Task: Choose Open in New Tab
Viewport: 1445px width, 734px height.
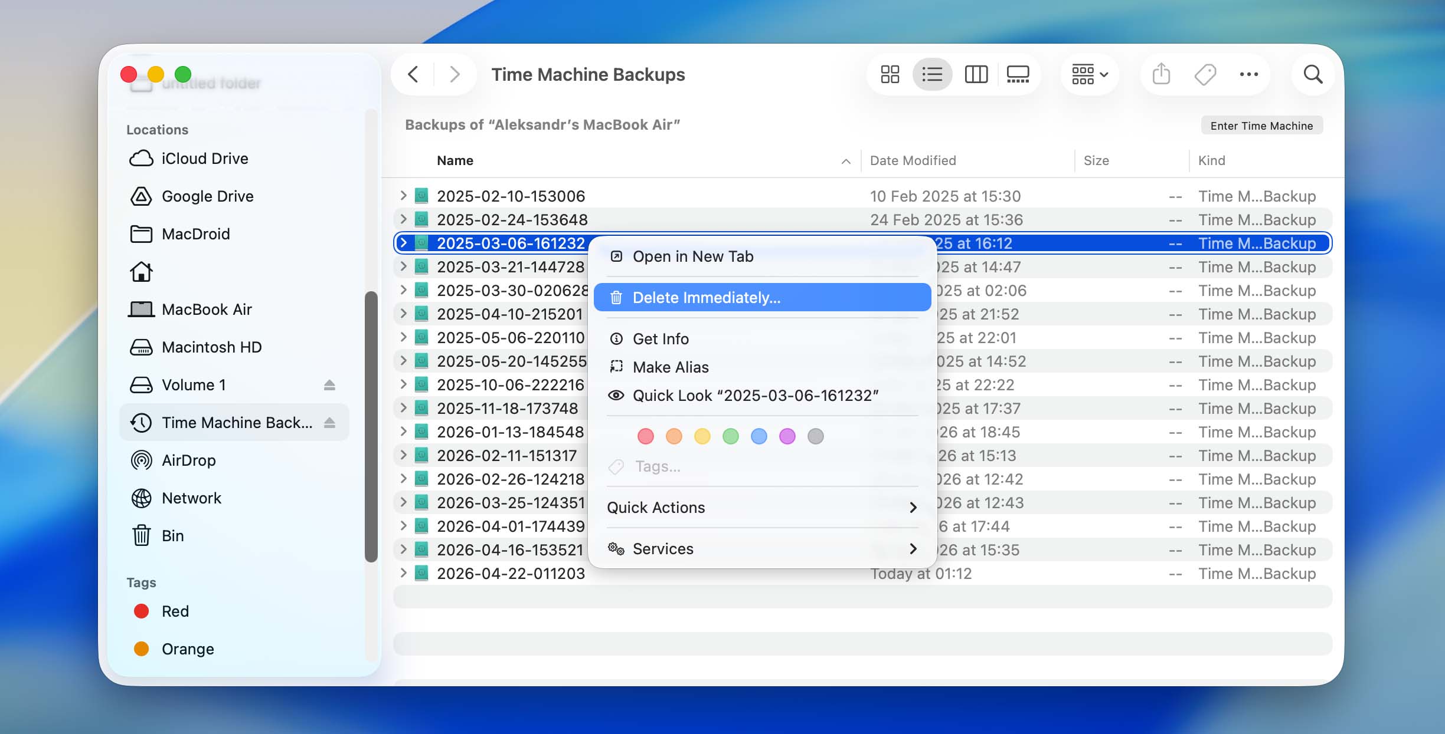Action: [762, 256]
